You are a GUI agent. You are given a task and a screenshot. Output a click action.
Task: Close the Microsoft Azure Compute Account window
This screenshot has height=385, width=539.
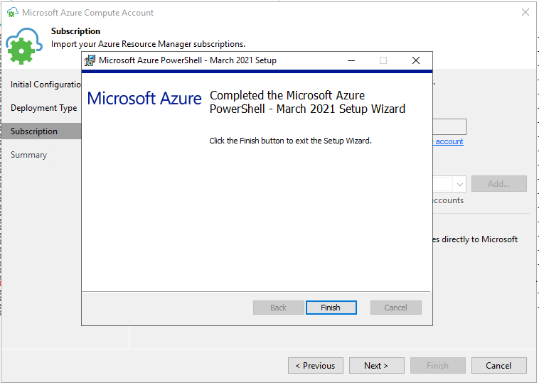(525, 12)
